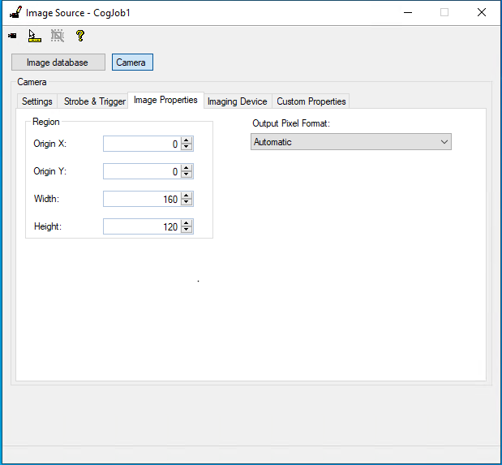Select the Image Properties tab
The image size is (502, 465).
point(165,101)
